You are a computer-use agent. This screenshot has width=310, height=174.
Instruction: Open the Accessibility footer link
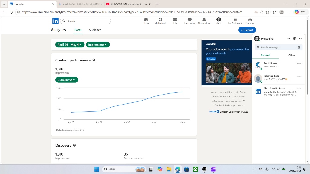tap(226, 92)
